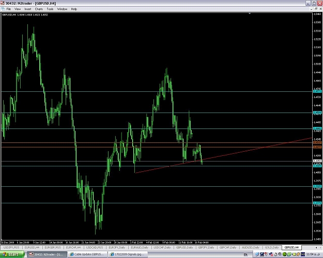
Task: Switch to the AUDUSD,Daily chart tab
Action: click(251, 248)
